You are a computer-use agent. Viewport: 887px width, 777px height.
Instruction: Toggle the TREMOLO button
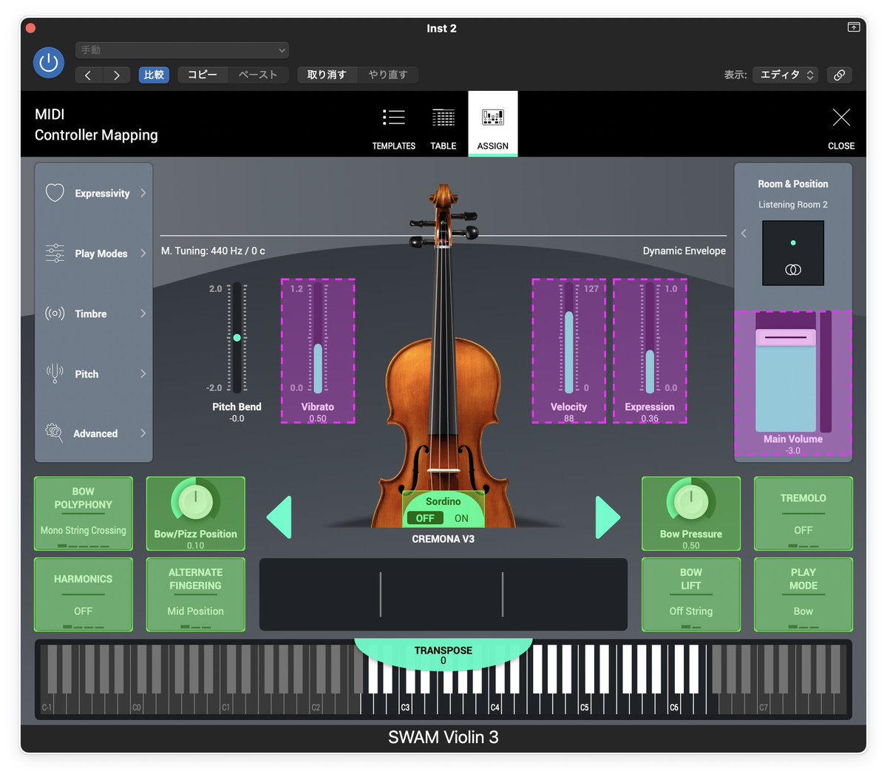[803, 513]
